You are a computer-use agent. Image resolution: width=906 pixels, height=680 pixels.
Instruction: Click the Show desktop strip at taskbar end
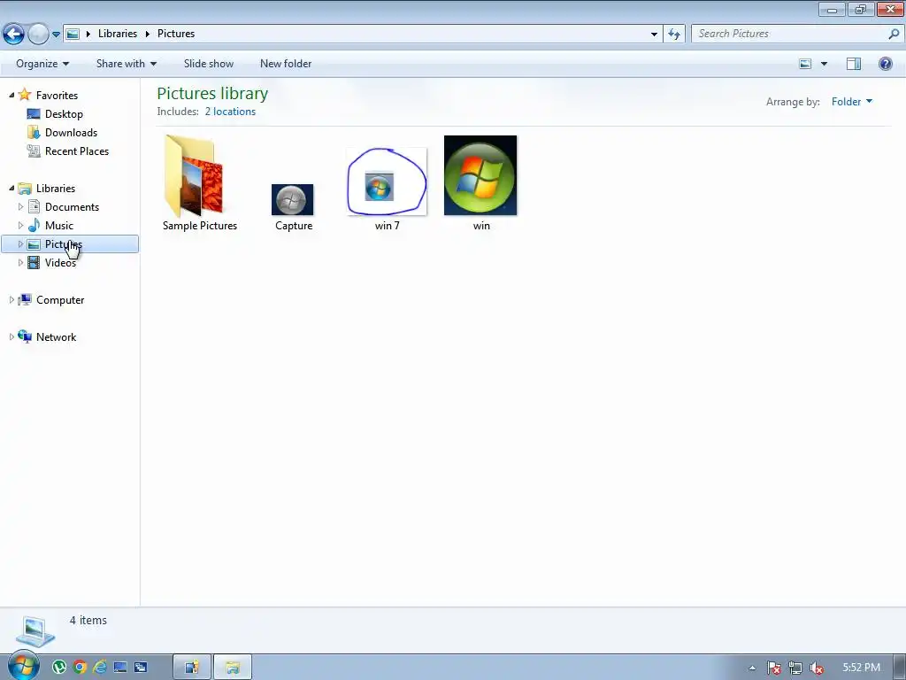[x=900, y=668]
